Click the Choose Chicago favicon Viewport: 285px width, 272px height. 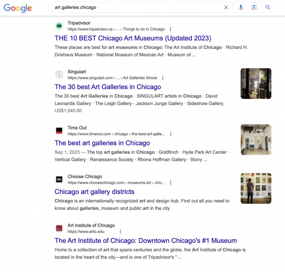(x=59, y=179)
